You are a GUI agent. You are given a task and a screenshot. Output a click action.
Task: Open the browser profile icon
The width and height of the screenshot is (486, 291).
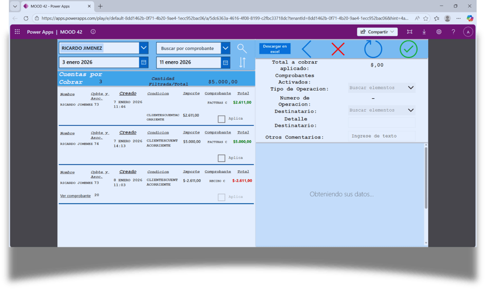click(x=447, y=19)
